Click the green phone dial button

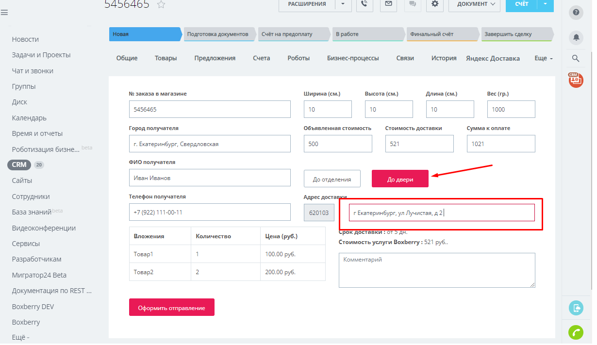[x=576, y=333]
